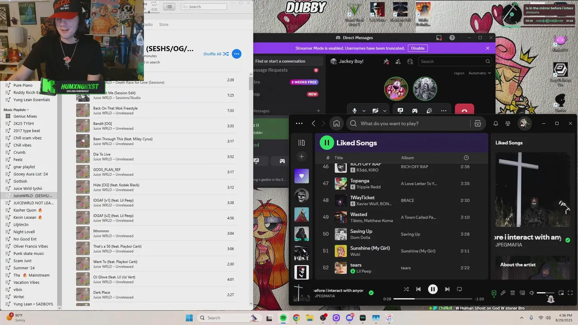The height and width of the screenshot is (325, 578).
Task: Select Vacation Vibes playlist in iTunes sidebar
Action: 26,282
